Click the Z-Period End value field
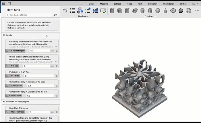201x123 pixels. coord(40,96)
